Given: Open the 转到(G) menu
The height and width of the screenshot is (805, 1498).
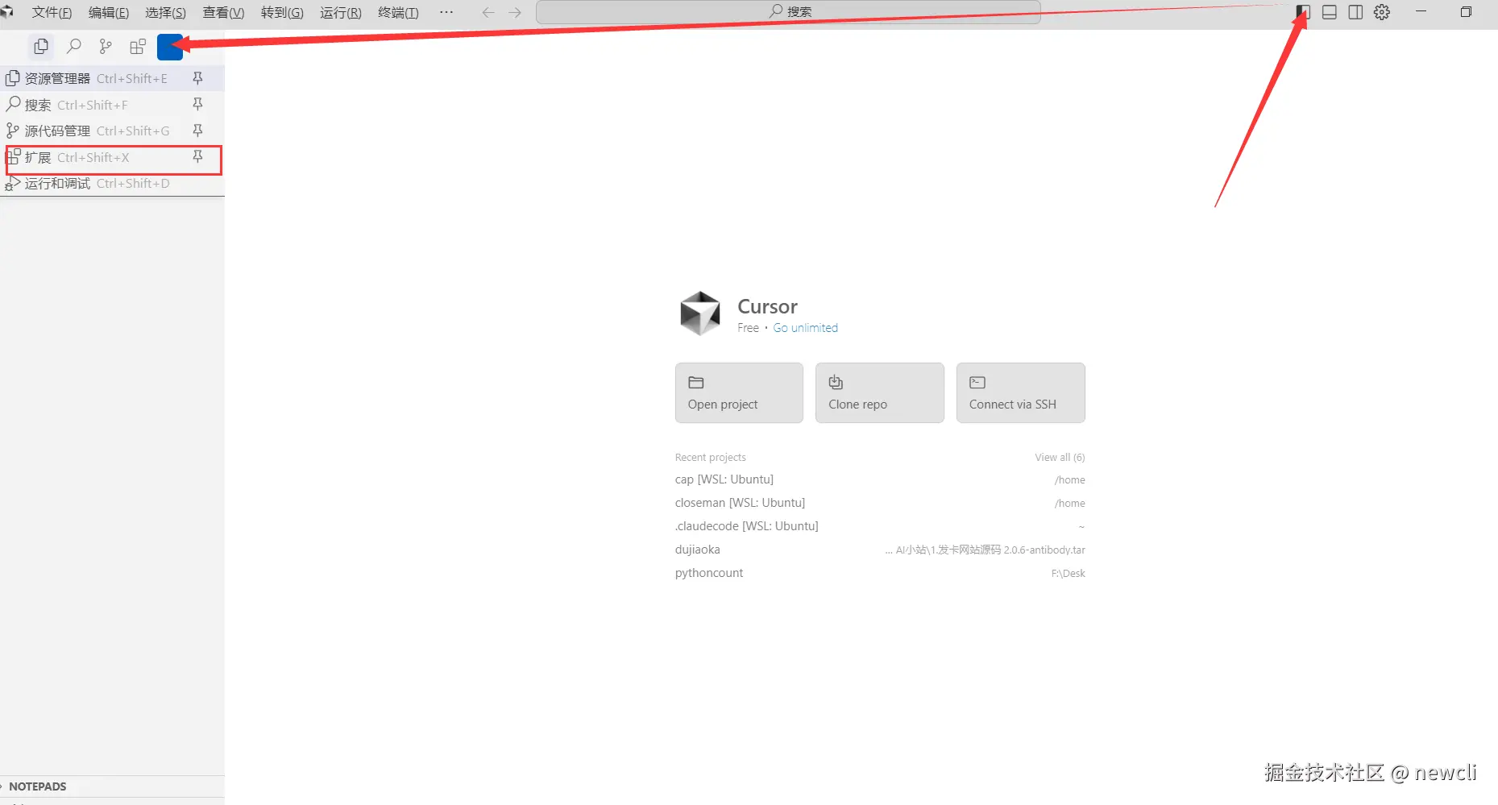Looking at the screenshot, I should pos(282,12).
